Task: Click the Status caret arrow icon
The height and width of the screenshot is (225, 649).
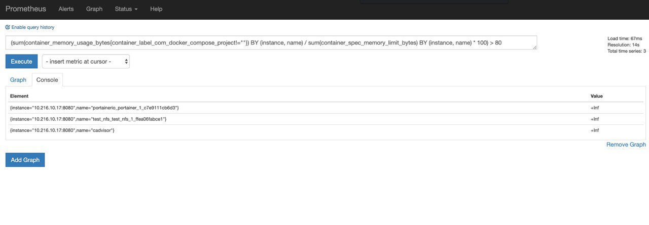Action: pyautogui.click(x=136, y=10)
